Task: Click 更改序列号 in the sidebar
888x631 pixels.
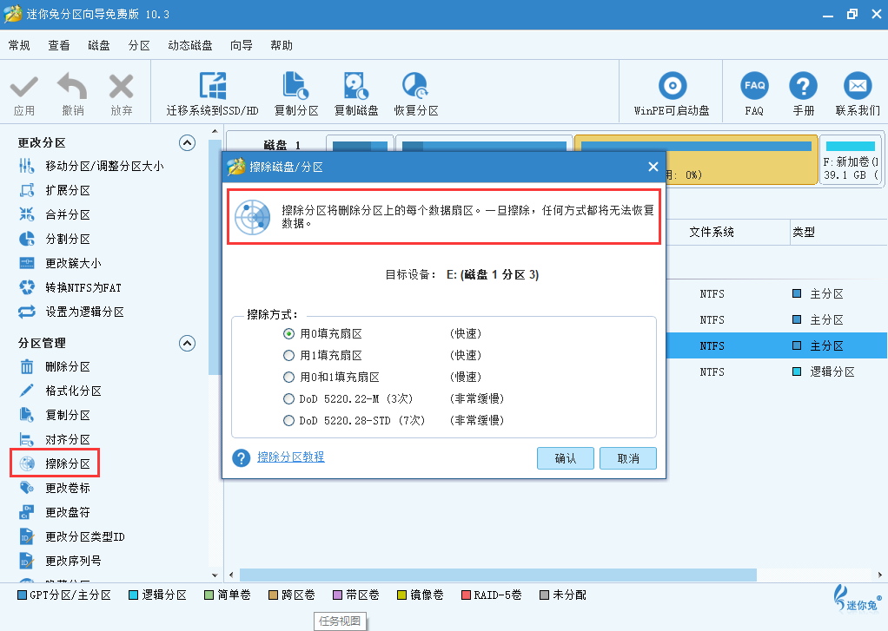Action: click(60, 562)
